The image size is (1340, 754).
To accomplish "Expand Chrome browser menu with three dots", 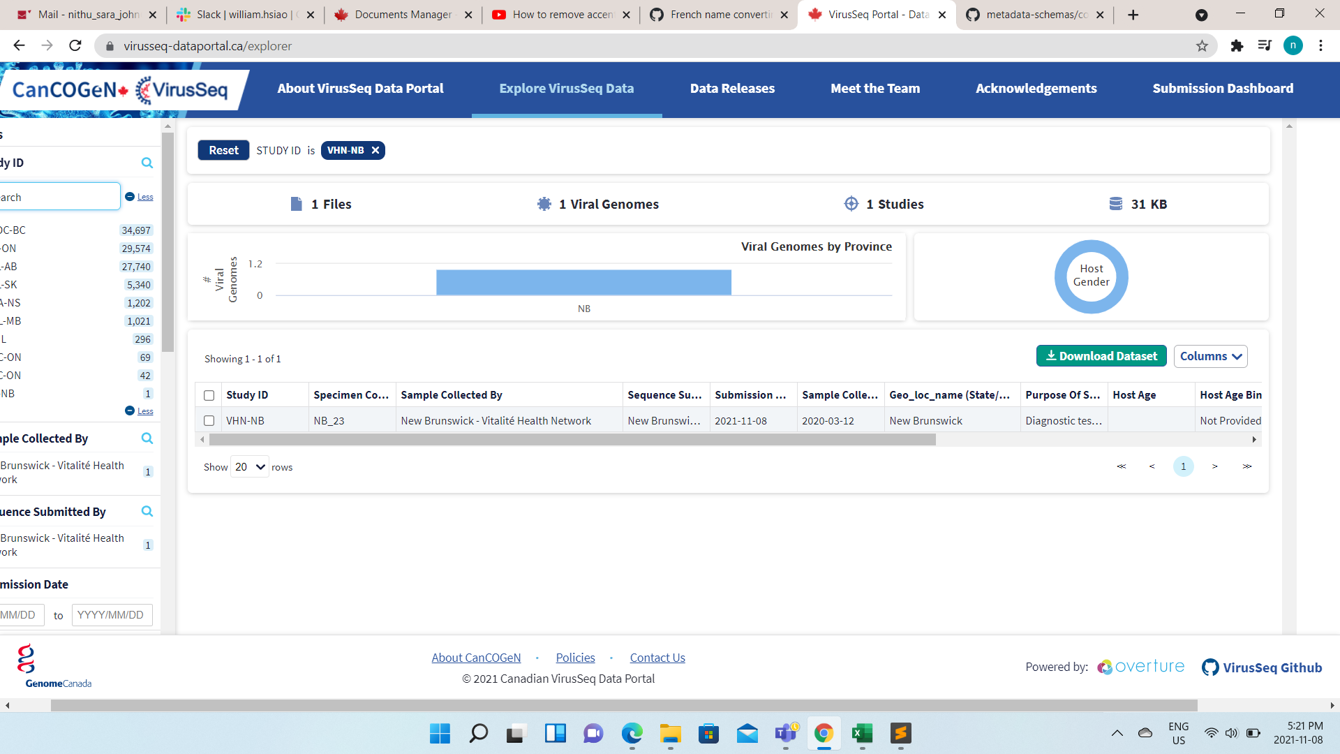I will tap(1320, 46).
